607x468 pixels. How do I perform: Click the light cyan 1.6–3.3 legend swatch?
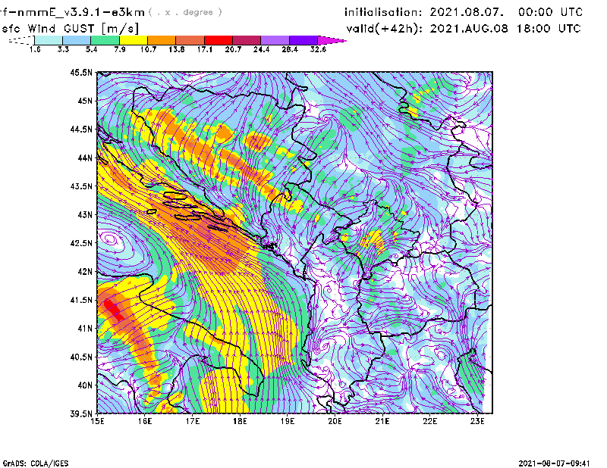click(x=49, y=40)
